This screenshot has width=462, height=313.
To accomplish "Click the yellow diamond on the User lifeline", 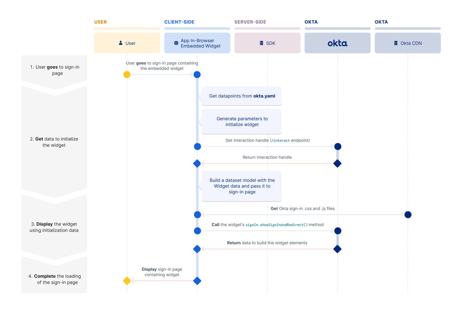I will [127, 281].
